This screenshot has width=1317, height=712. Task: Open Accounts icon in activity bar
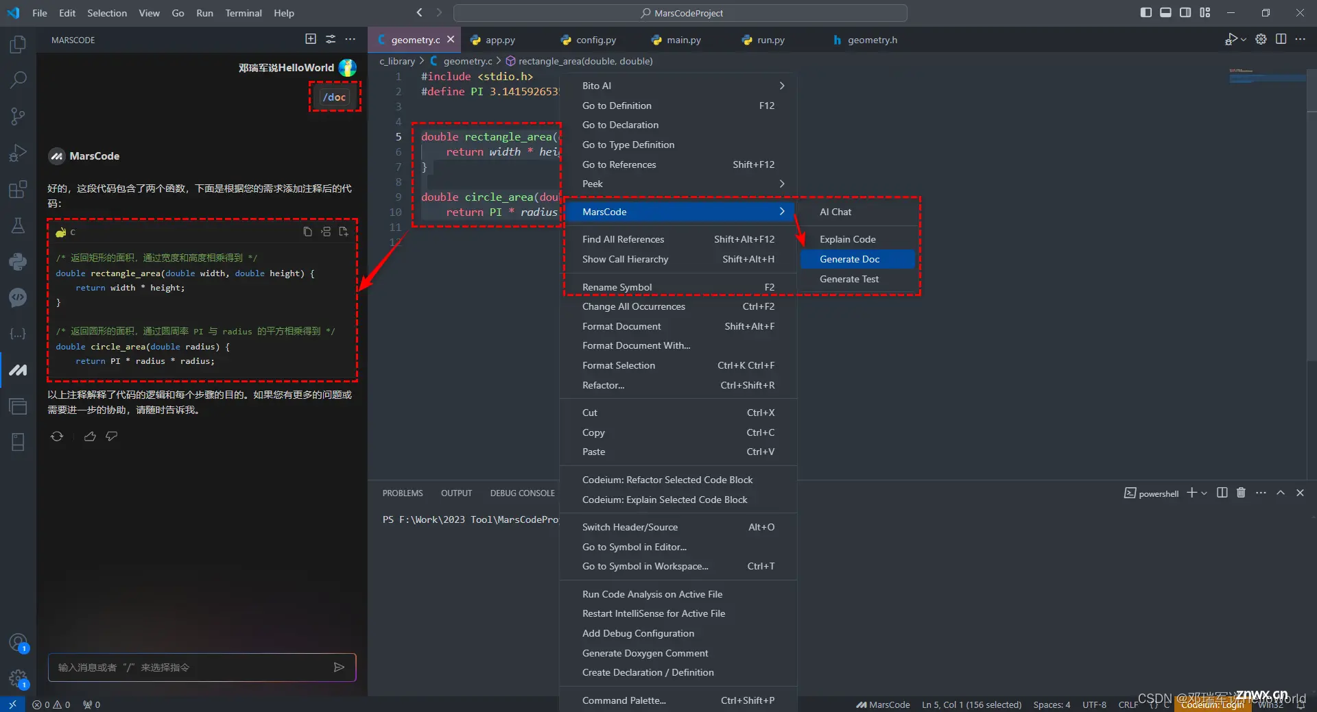[x=18, y=643]
